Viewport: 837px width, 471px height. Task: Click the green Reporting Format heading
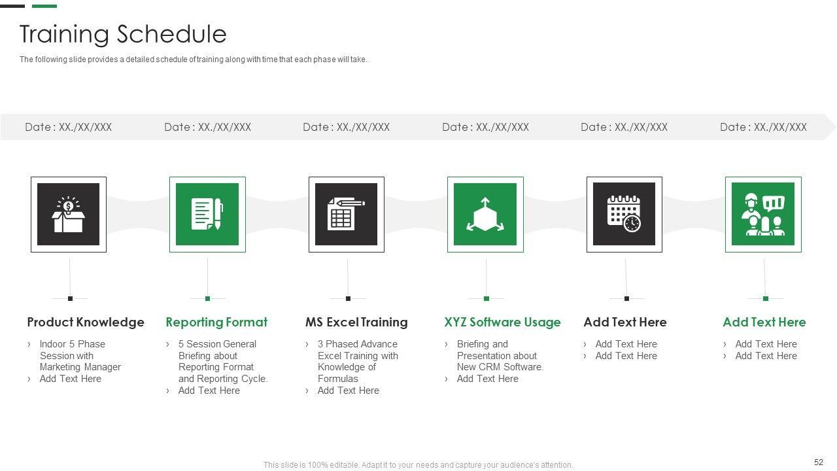[x=216, y=322]
